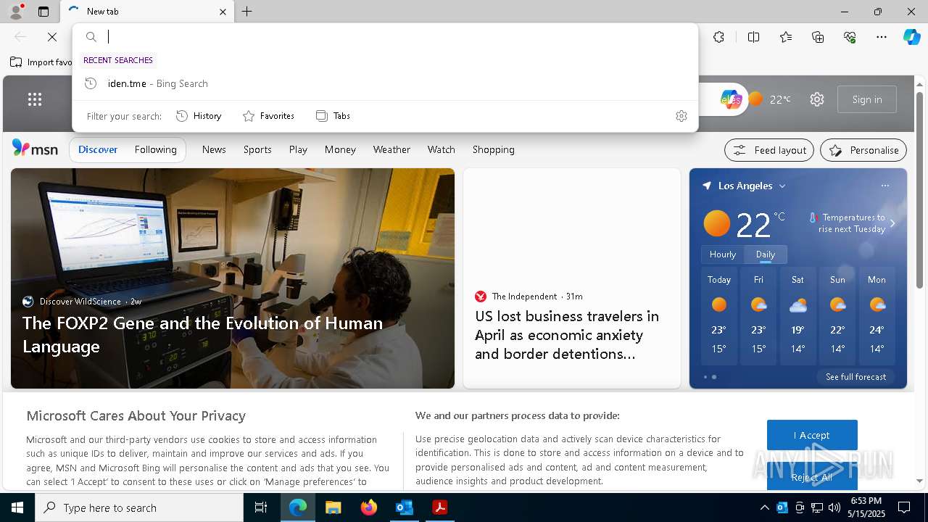Viewport: 928px width, 522px height.
Task: Open the Extensions puzzle icon
Action: point(718,37)
